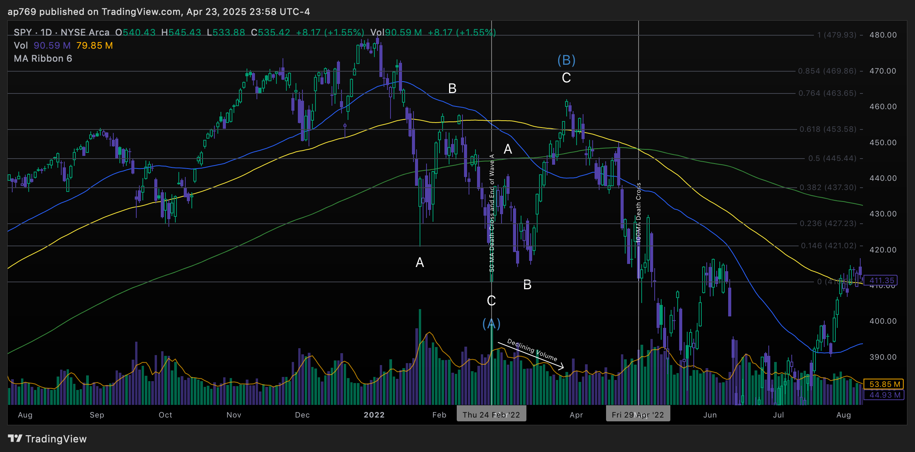Select the 'MA Ribbon 6' indicator label
The height and width of the screenshot is (452, 915).
click(x=43, y=59)
